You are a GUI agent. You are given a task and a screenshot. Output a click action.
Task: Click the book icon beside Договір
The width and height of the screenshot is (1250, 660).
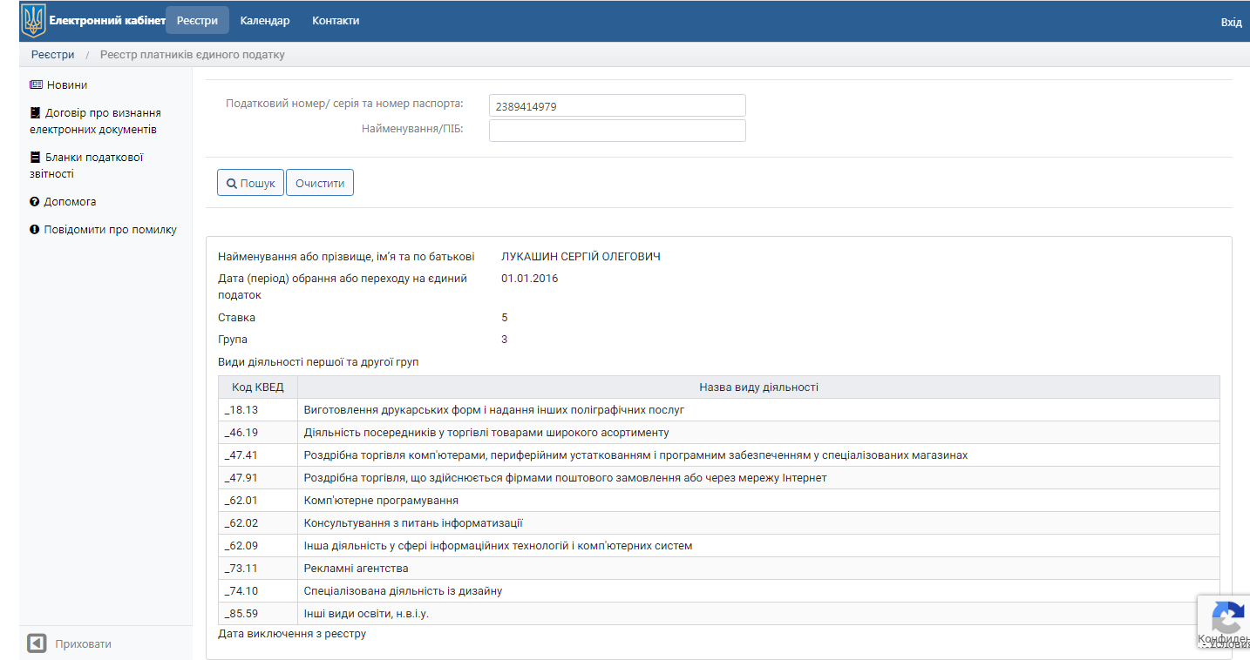click(35, 113)
